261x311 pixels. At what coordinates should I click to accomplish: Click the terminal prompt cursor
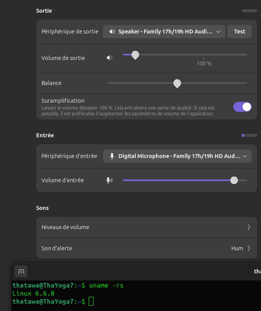pos(91,301)
